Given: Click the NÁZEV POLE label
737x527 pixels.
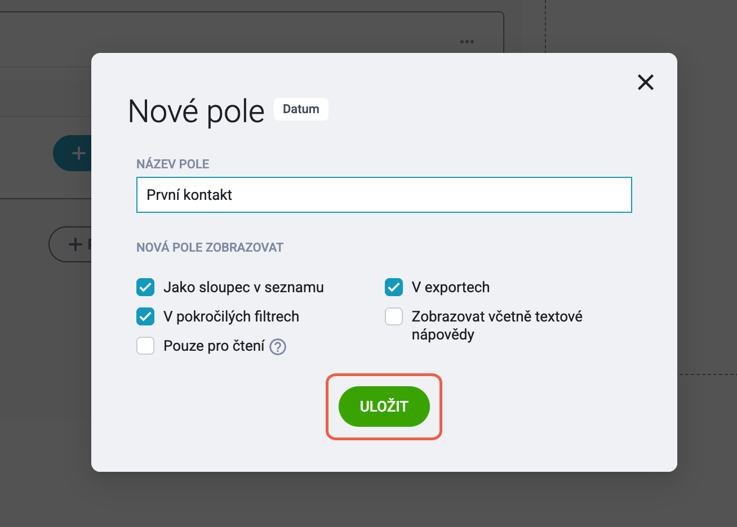Looking at the screenshot, I should 173,164.
